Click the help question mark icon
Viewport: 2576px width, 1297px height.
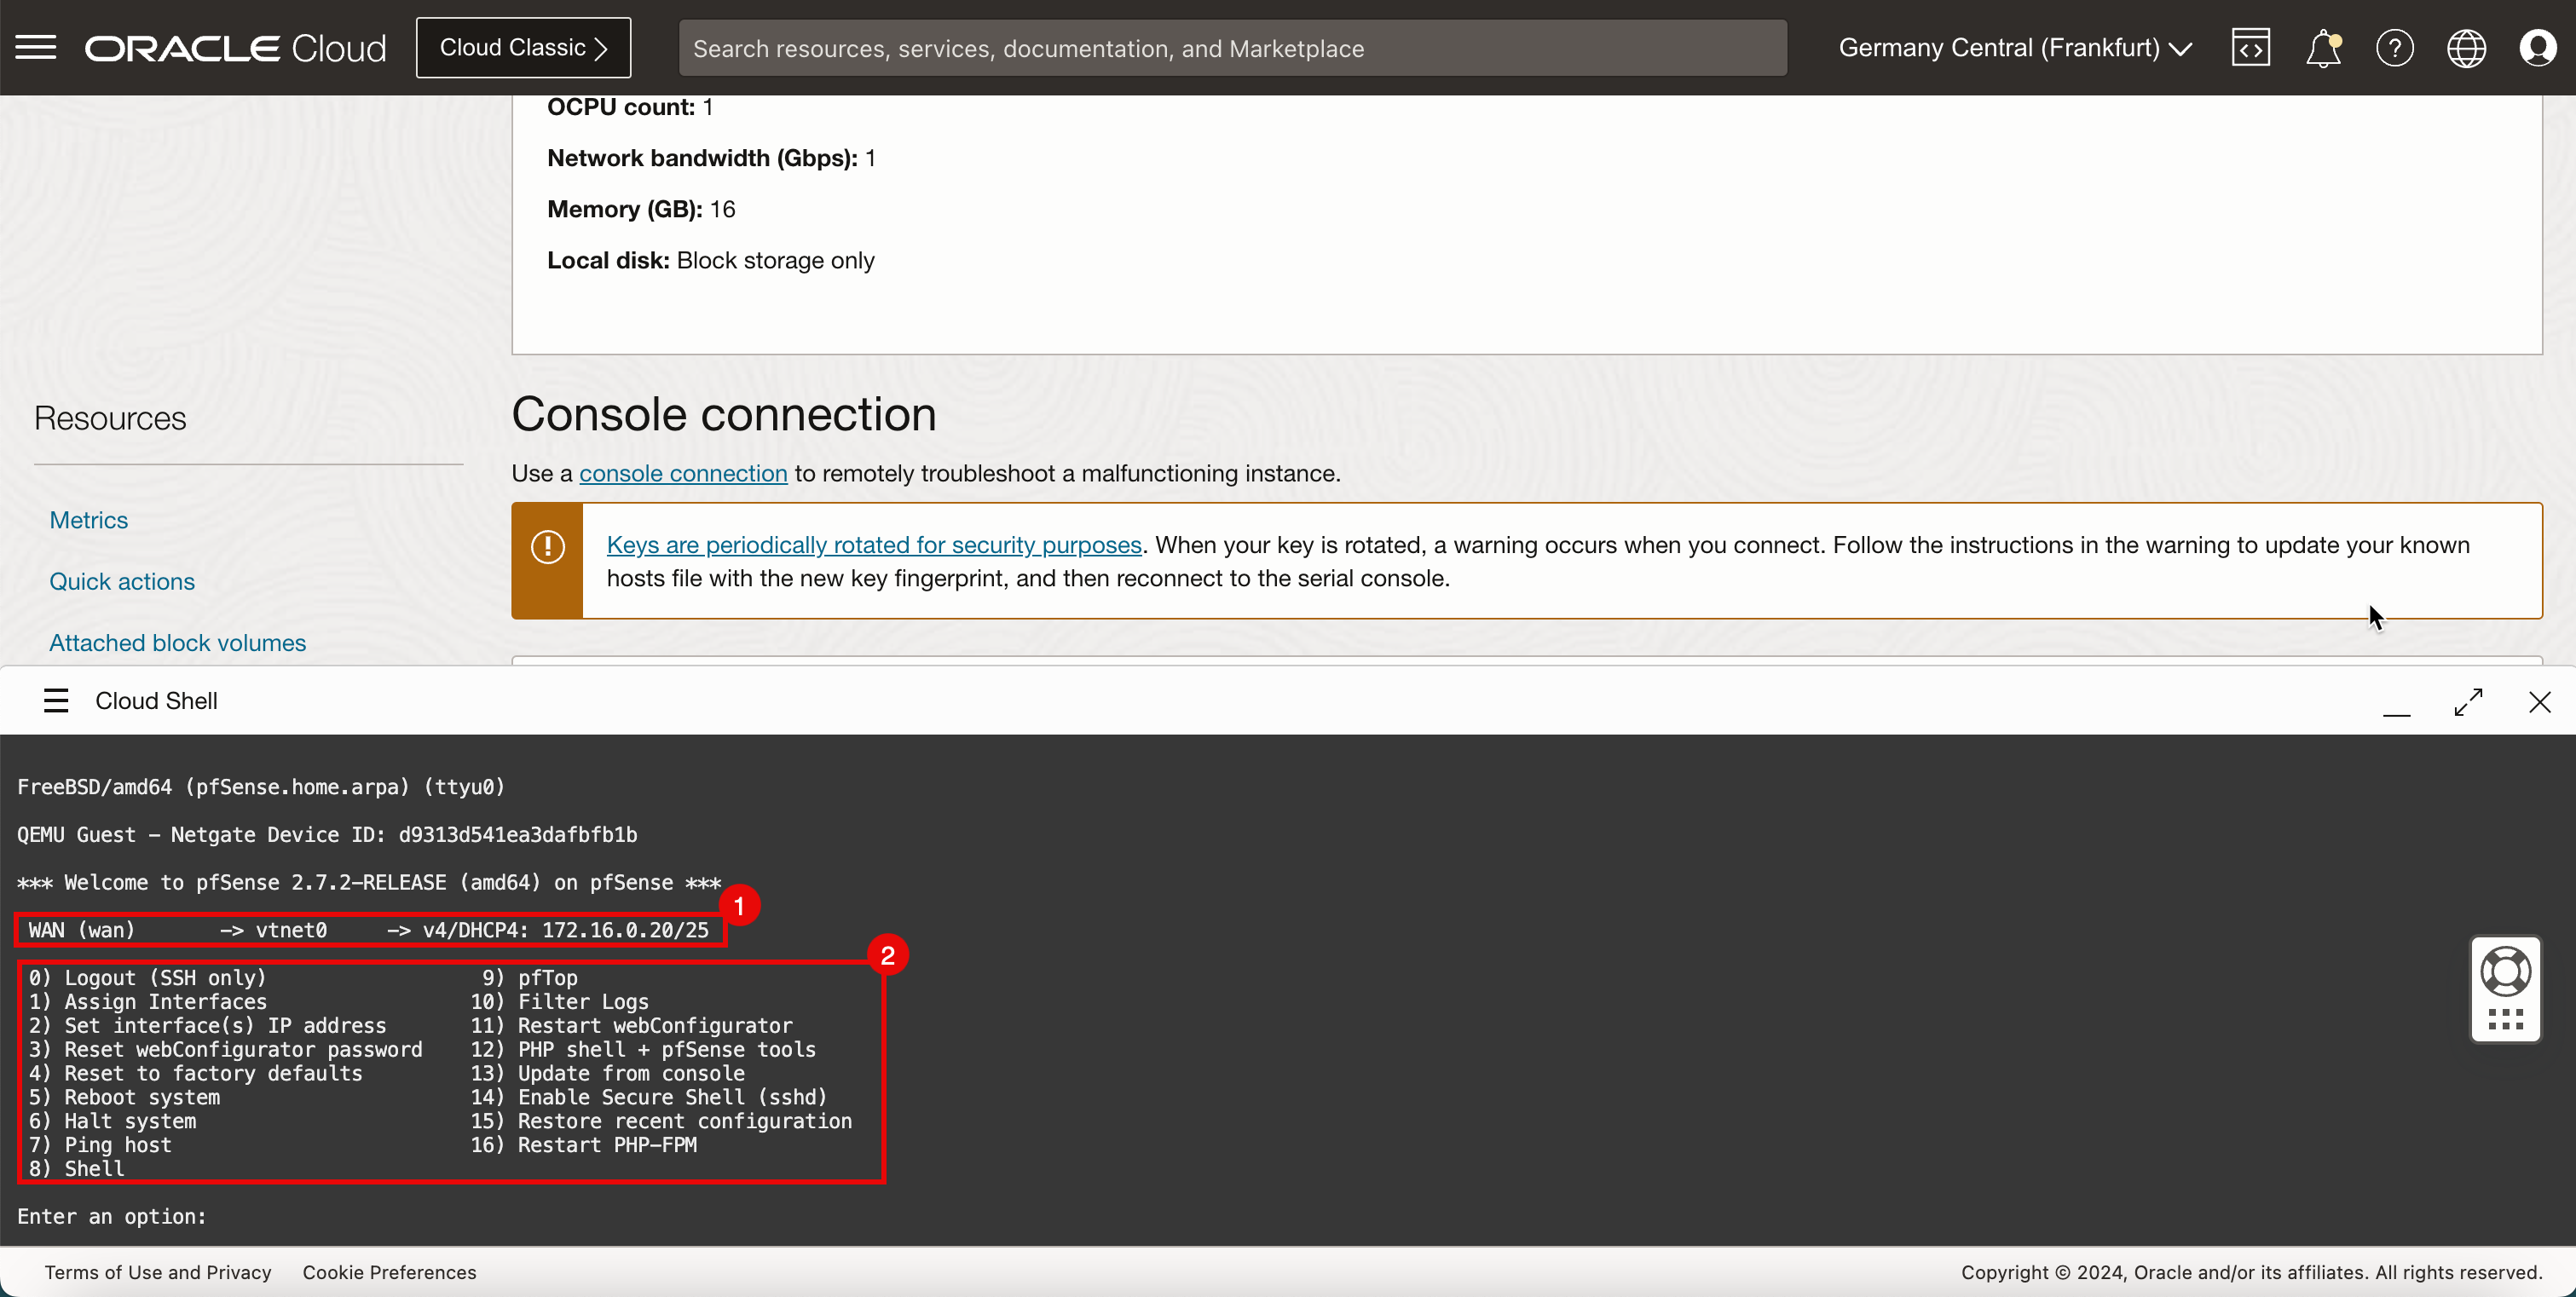pyautogui.click(x=2394, y=48)
